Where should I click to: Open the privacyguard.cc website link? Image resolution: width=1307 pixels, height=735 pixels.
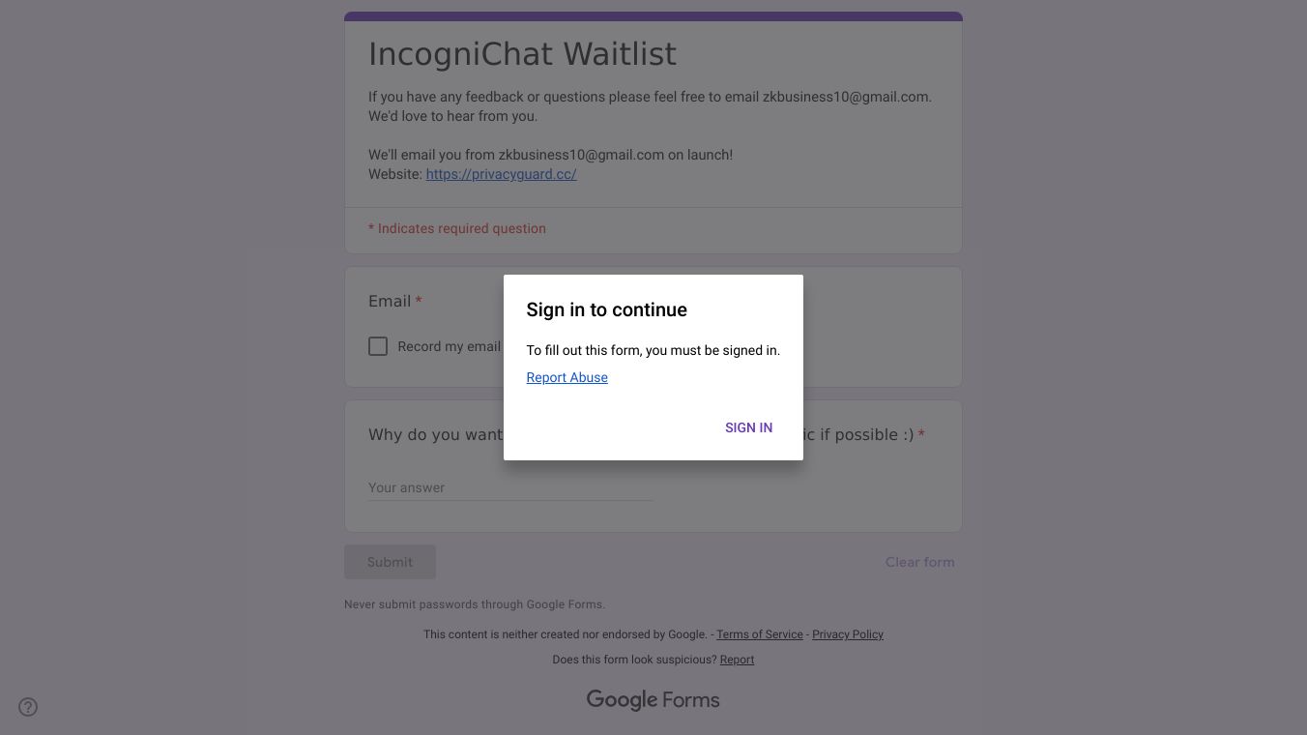[x=501, y=174]
